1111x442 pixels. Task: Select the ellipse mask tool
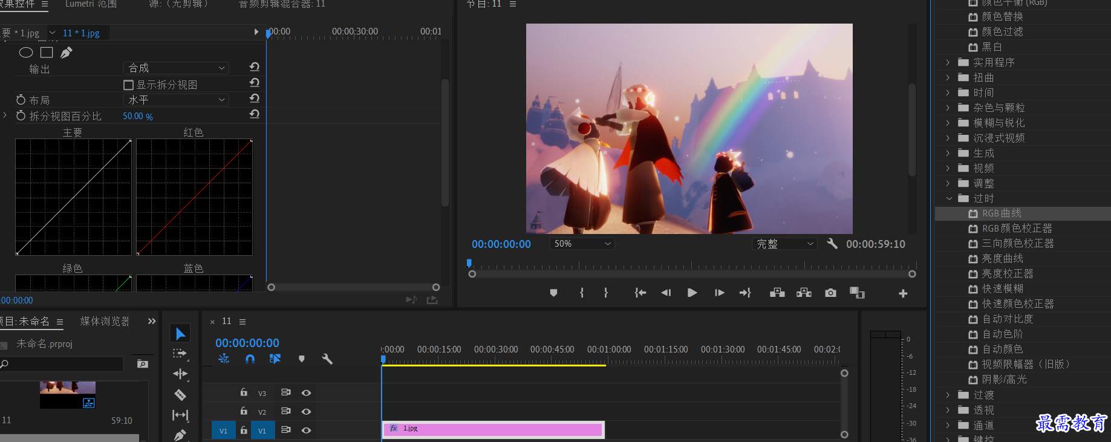[26, 53]
